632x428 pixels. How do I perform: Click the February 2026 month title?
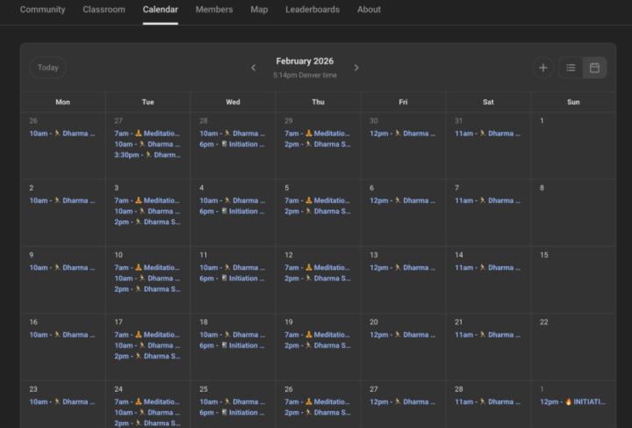(x=305, y=62)
